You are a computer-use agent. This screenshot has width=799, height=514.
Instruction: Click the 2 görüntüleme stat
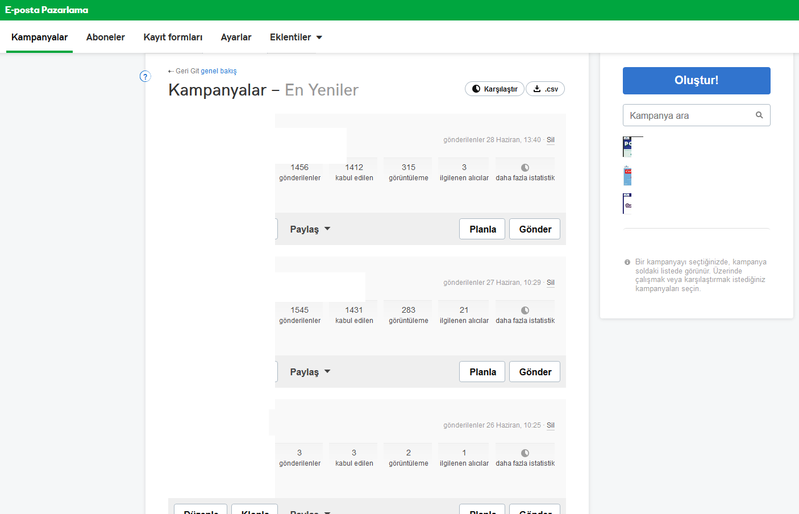click(x=409, y=458)
